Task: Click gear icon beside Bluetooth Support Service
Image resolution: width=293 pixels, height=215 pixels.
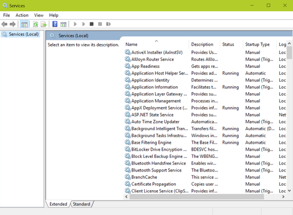Action: [x=127, y=170]
